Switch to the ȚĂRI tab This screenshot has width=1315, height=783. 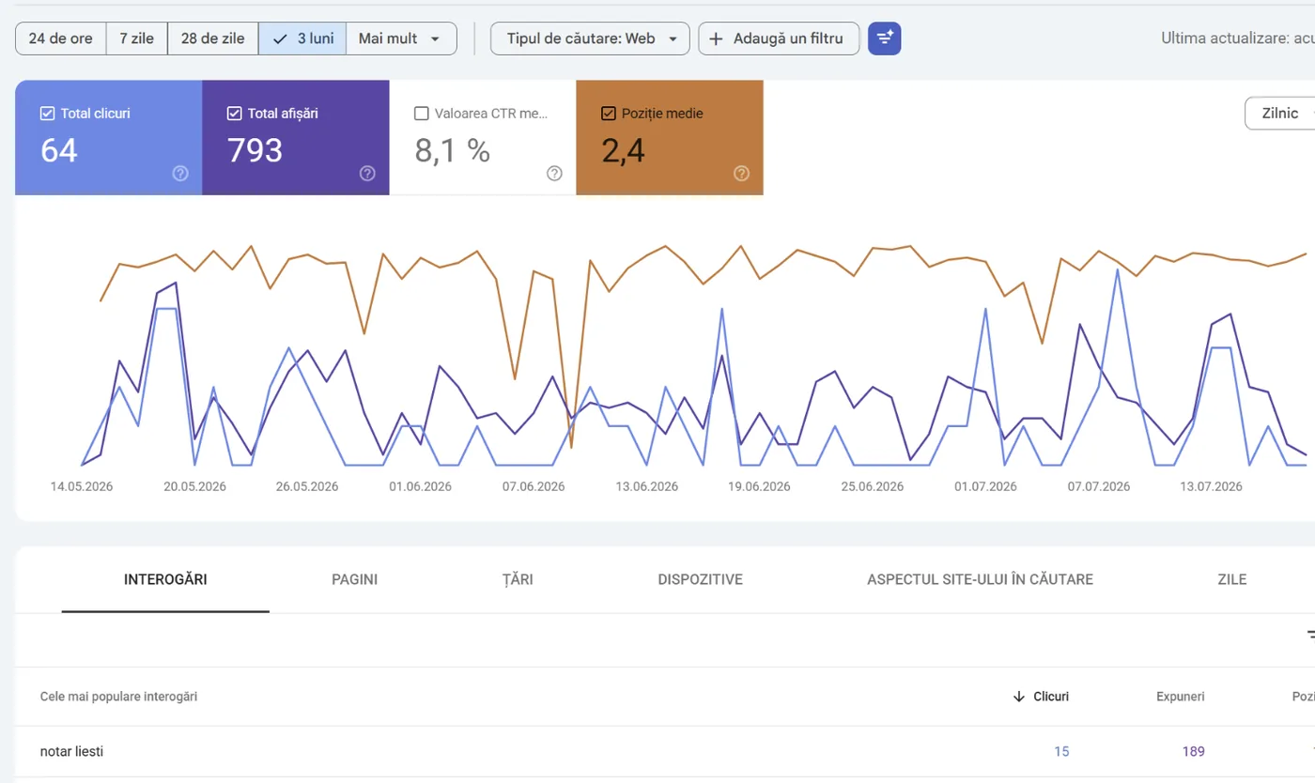click(x=518, y=579)
